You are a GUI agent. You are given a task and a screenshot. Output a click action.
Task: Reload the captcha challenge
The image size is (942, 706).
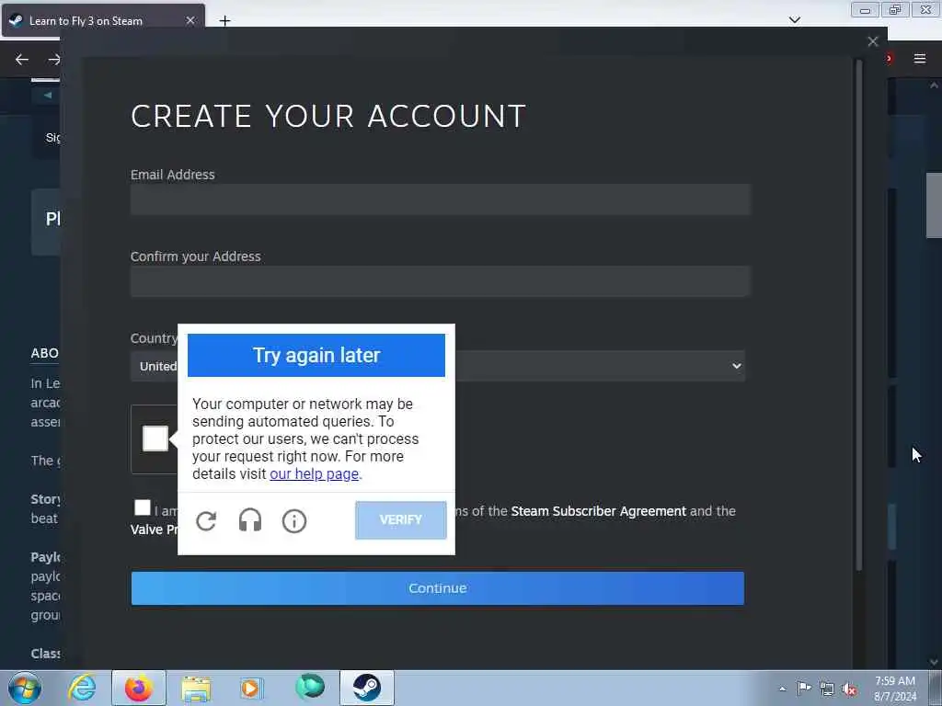206,520
